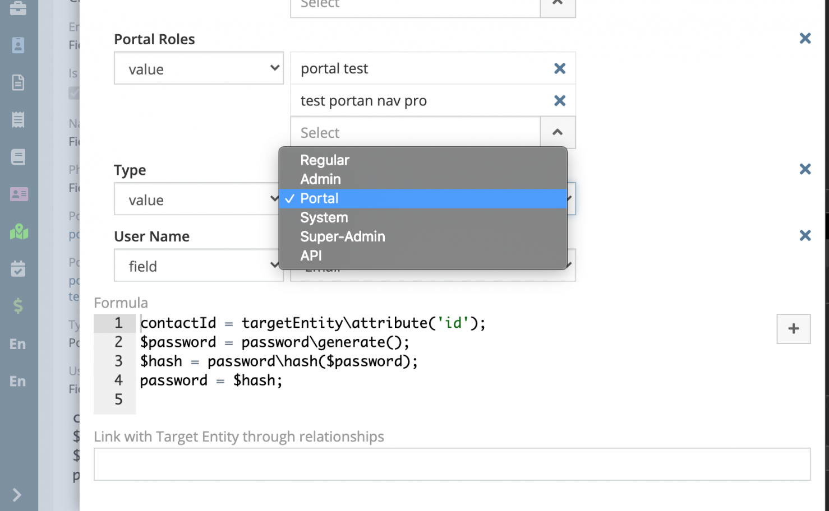This screenshot has height=511, width=829.
Task: Open the calendar check sidebar icon
Action: [x=18, y=269]
